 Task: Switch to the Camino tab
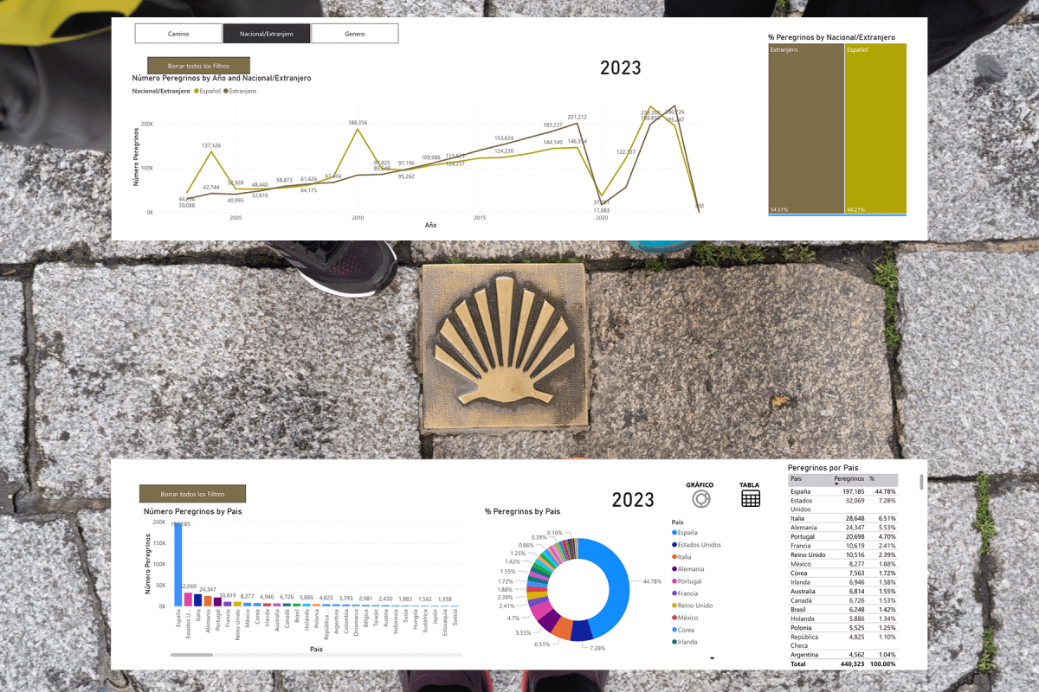(x=178, y=34)
